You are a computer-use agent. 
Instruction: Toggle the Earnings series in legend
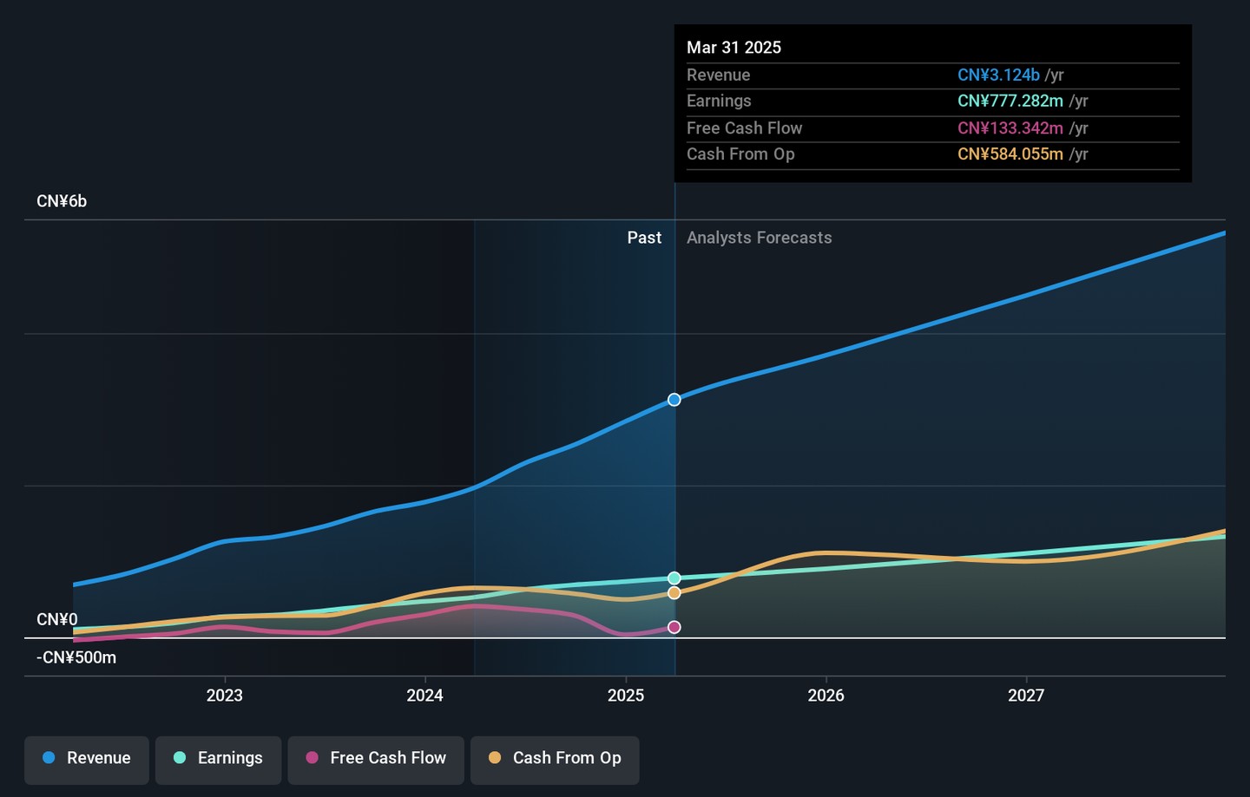218,759
